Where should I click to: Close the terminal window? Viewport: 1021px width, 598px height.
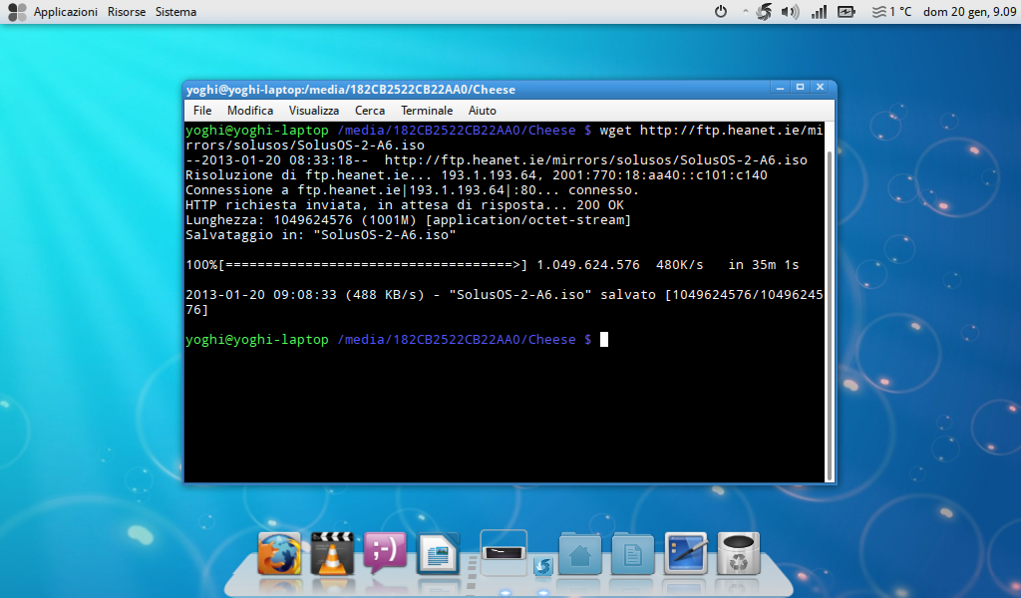pyautogui.click(x=820, y=87)
